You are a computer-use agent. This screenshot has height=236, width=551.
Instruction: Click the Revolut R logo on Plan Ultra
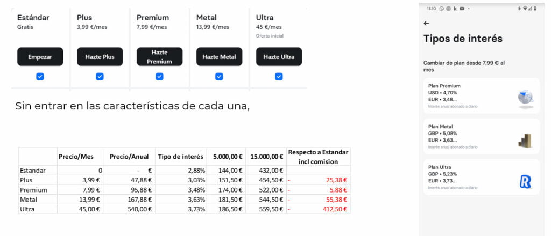click(525, 182)
